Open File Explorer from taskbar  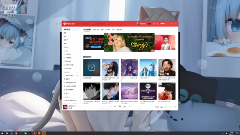tap(7, 133)
